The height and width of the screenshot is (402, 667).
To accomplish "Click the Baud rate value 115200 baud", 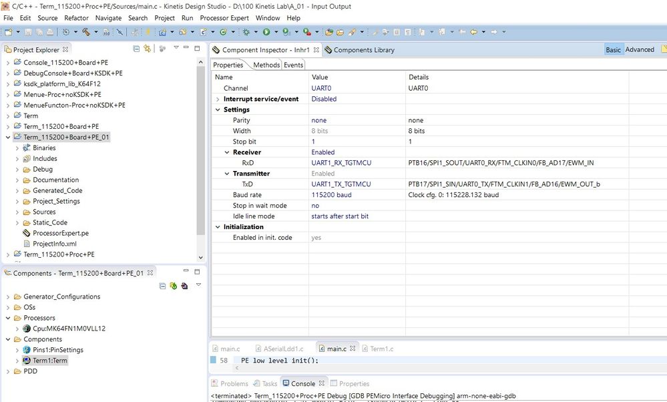I will (331, 195).
